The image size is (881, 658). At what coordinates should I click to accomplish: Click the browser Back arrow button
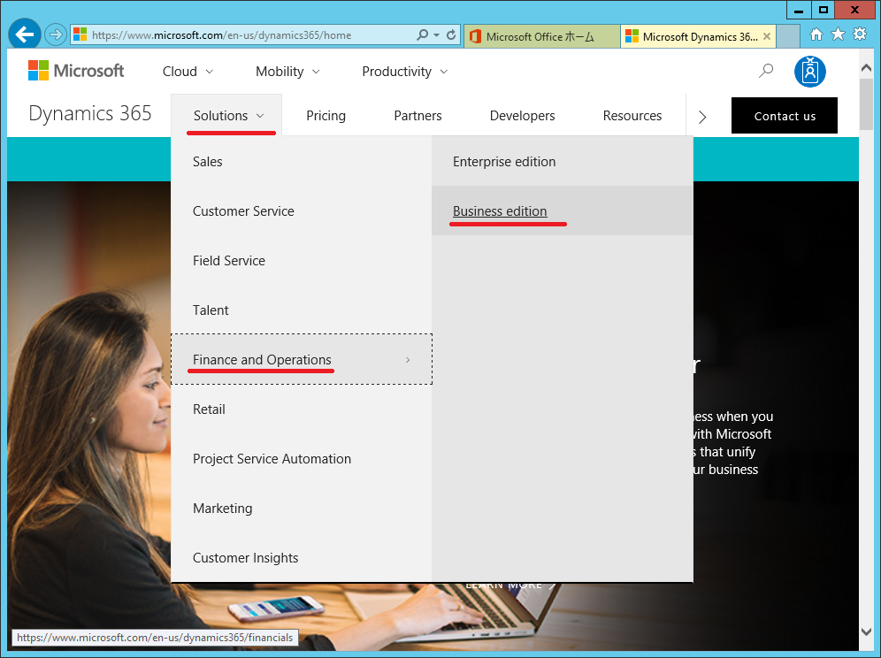click(24, 34)
